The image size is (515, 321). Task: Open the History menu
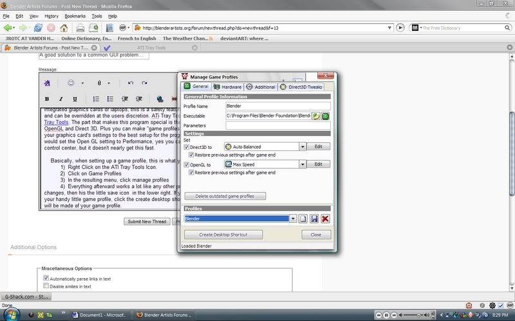pyautogui.click(x=51, y=16)
